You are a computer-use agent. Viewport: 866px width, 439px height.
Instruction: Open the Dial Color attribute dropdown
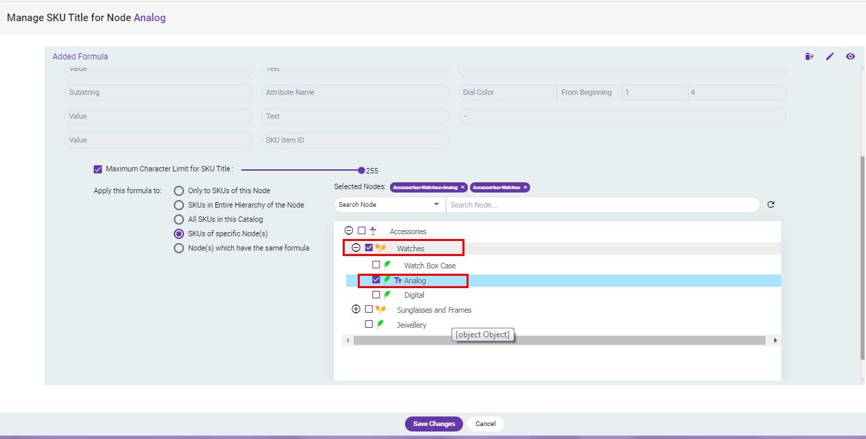point(508,92)
